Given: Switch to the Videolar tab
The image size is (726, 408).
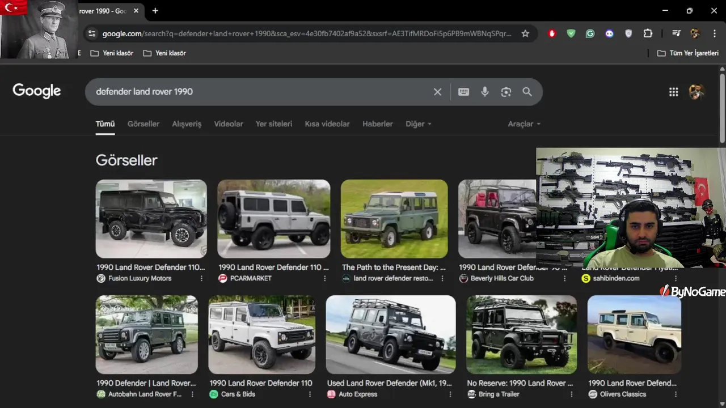Looking at the screenshot, I should [x=229, y=124].
